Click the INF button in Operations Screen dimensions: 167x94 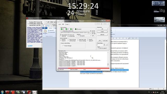click(102, 29)
